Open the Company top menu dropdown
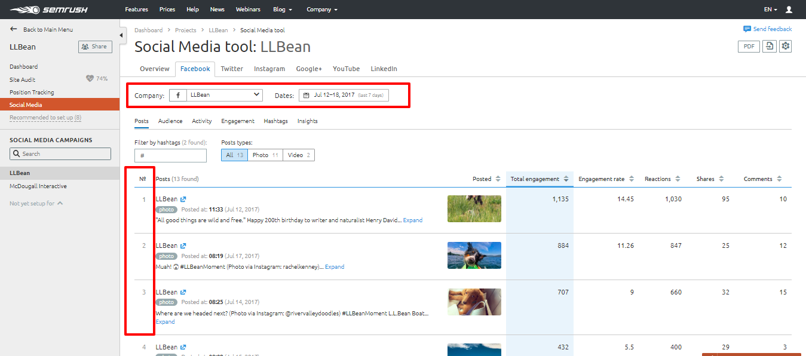Image resolution: width=806 pixels, height=356 pixels. [x=322, y=10]
